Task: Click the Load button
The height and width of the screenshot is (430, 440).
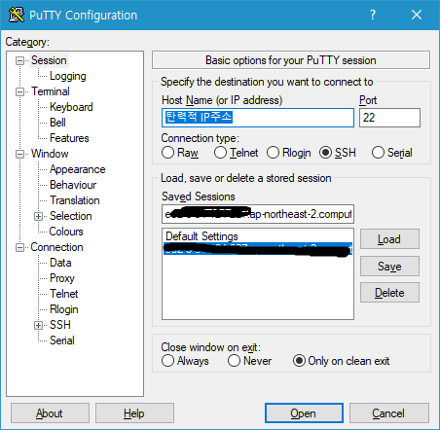Action: click(389, 239)
